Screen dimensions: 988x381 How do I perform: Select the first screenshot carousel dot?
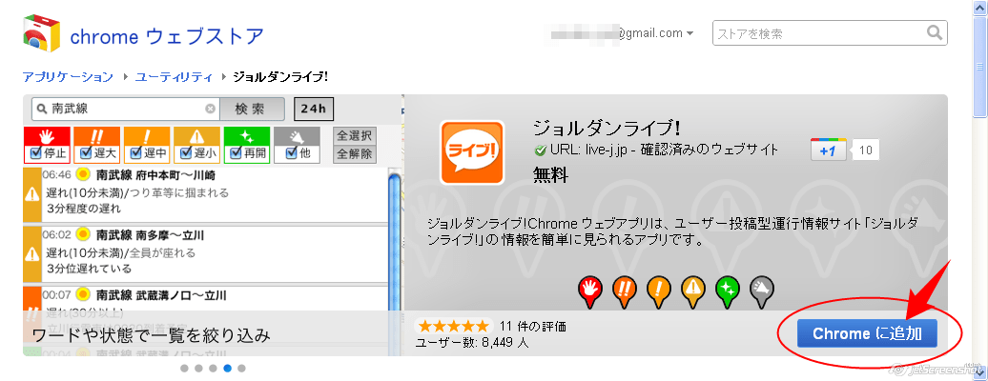[x=185, y=369]
